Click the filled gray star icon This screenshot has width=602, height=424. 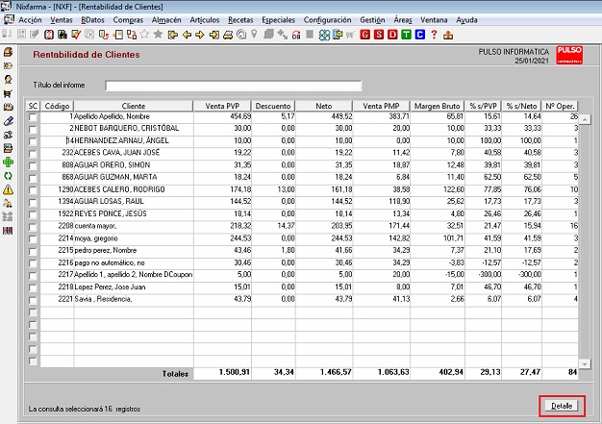coord(158,35)
